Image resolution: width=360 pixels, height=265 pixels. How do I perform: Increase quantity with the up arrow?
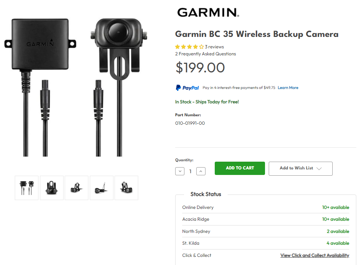[x=201, y=171]
